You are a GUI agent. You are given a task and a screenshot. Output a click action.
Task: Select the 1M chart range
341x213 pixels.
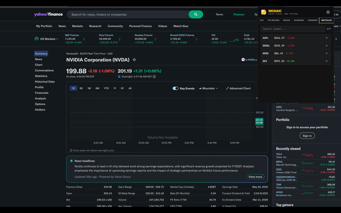(x=89, y=88)
